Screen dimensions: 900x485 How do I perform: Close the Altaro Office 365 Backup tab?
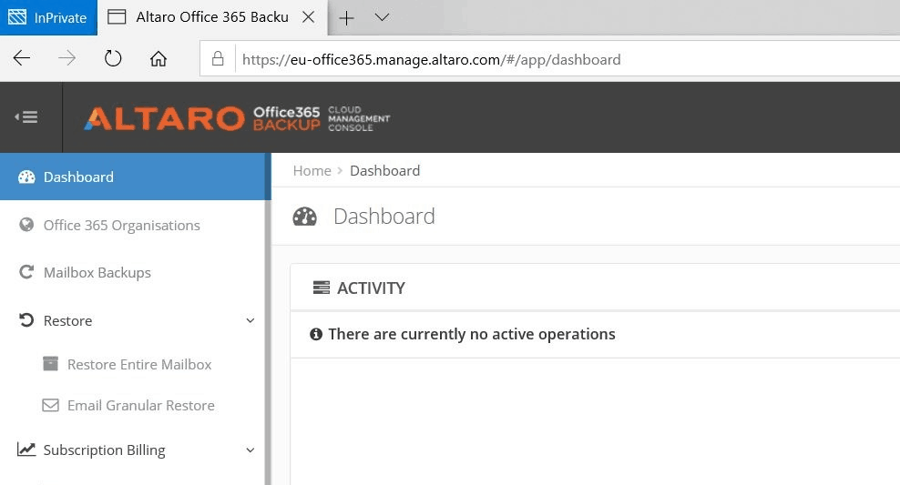coord(308,17)
